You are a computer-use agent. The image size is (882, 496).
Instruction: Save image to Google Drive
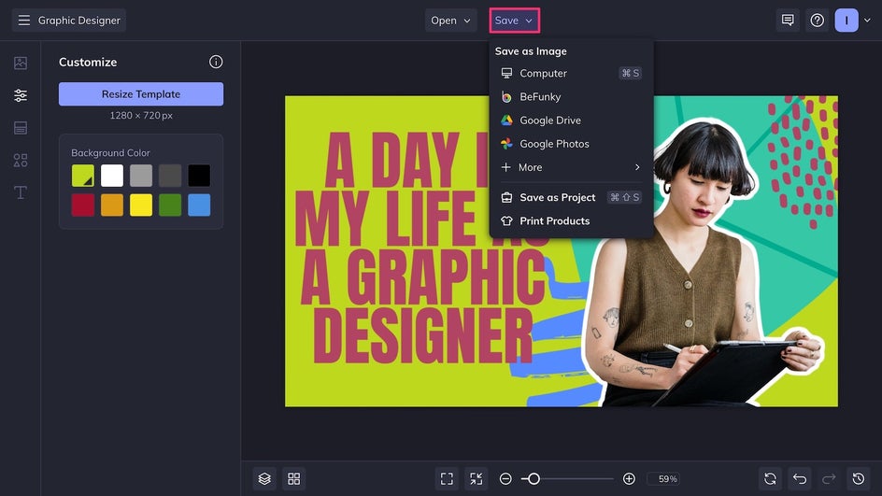pos(571,120)
